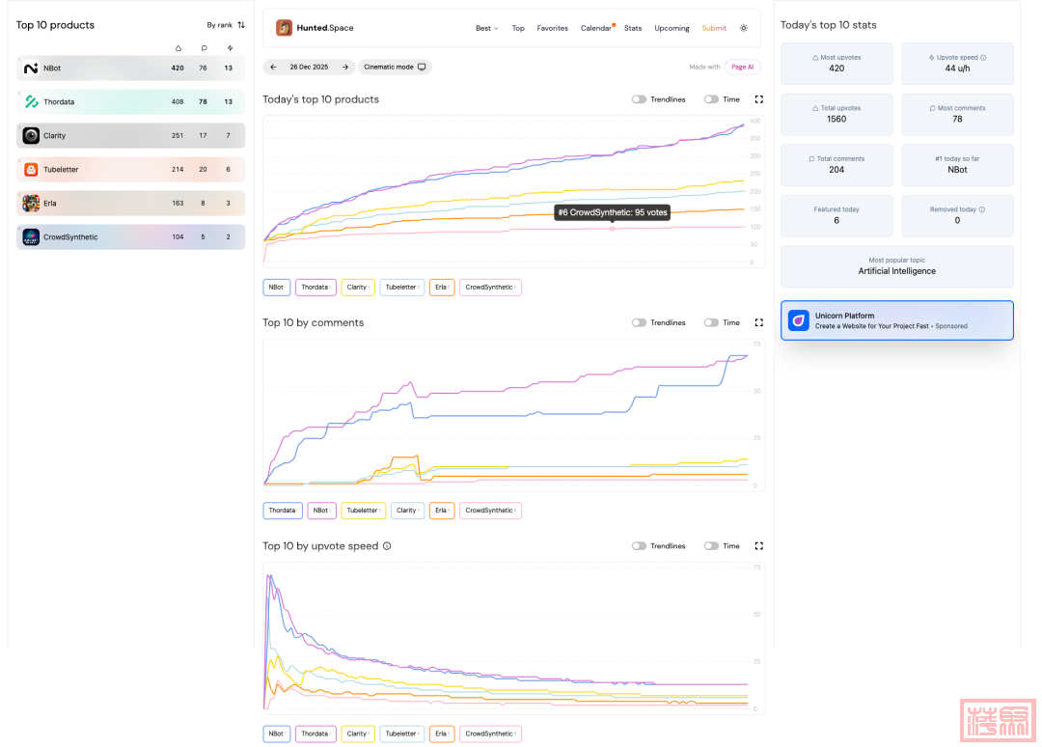Turn on Trendlines for upvote speed chart

pyautogui.click(x=639, y=546)
